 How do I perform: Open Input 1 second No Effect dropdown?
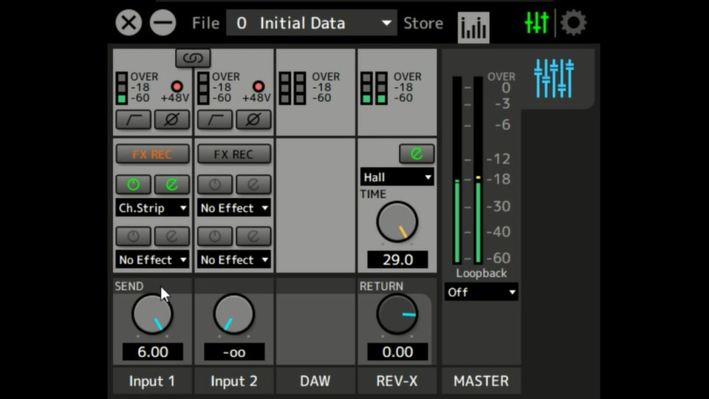point(152,260)
